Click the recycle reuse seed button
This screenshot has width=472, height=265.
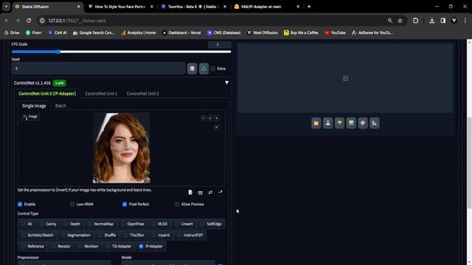(204, 68)
